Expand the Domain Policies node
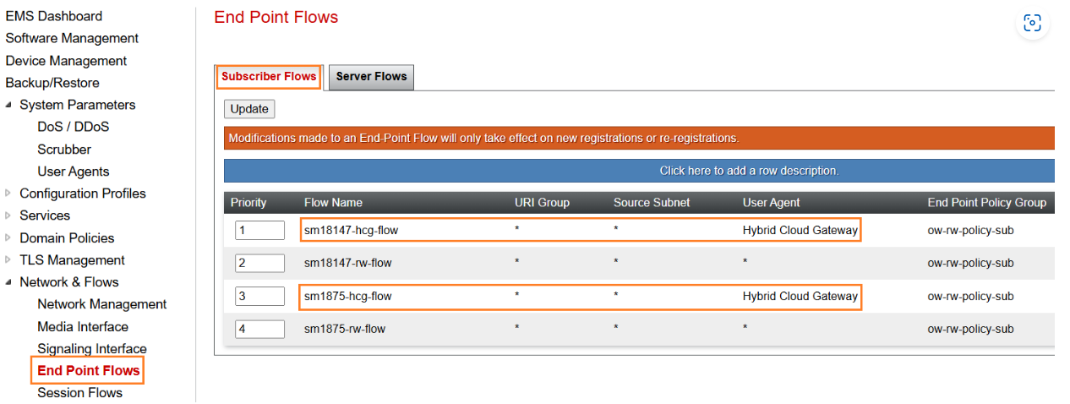Image resolution: width=1070 pixels, height=404 pixels. point(8,238)
